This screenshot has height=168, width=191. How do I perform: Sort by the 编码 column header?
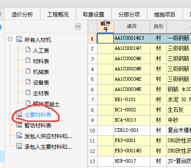pos(132,27)
